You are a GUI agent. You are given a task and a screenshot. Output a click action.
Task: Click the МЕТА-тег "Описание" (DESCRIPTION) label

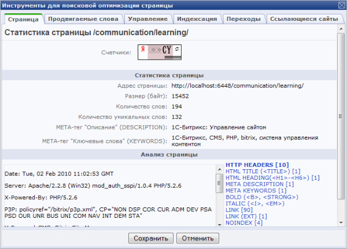coord(112,127)
